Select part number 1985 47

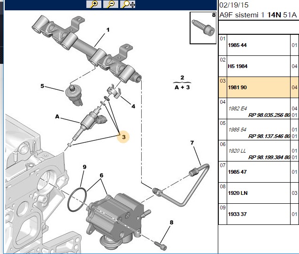click(237, 172)
